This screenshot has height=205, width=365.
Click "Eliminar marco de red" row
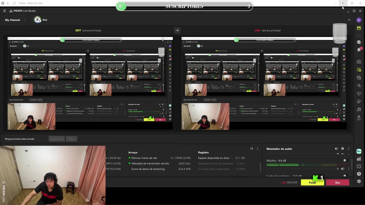click(x=159, y=158)
